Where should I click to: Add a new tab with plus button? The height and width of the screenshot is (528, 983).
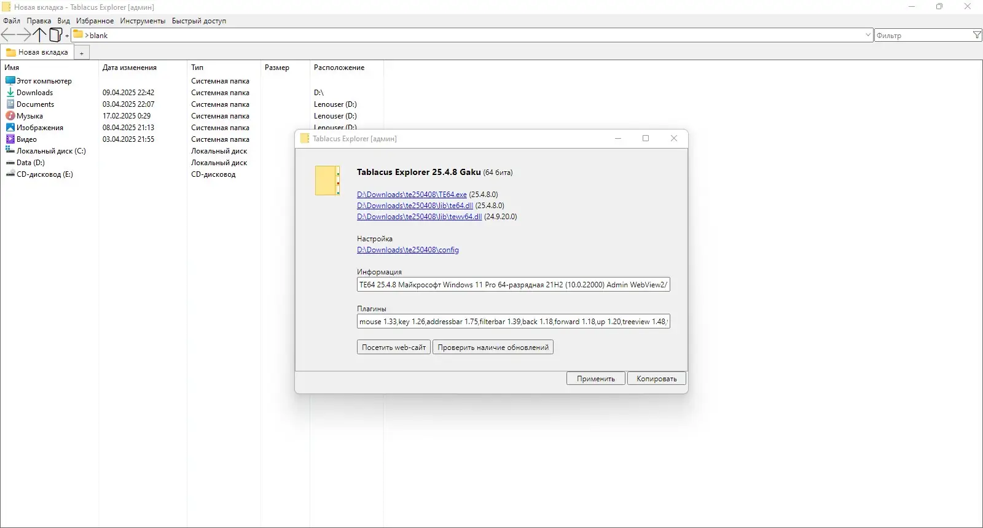pos(82,53)
